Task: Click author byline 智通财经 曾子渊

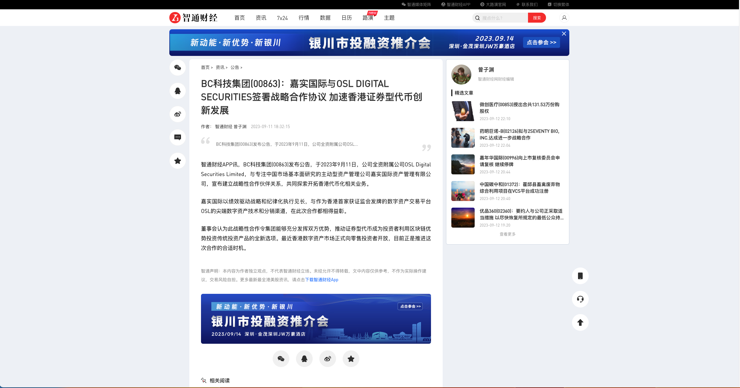Action: tap(231, 127)
